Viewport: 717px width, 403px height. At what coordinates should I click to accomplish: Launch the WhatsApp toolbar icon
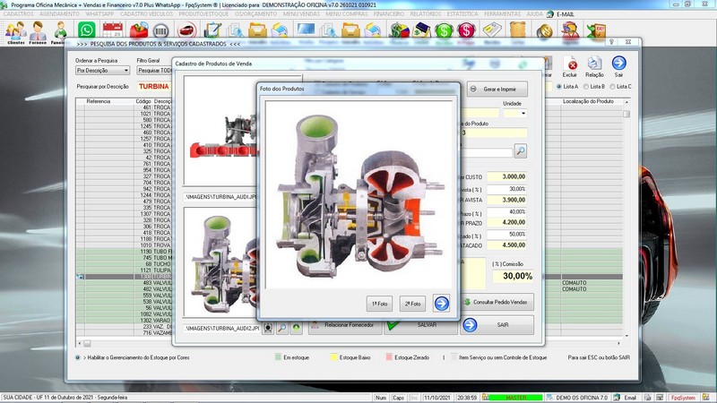tap(86, 30)
